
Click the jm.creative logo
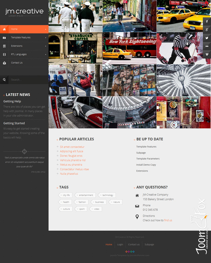point(24,12)
